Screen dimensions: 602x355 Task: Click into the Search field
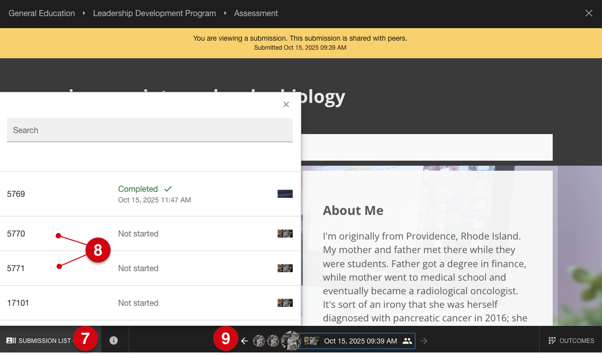[150, 130]
